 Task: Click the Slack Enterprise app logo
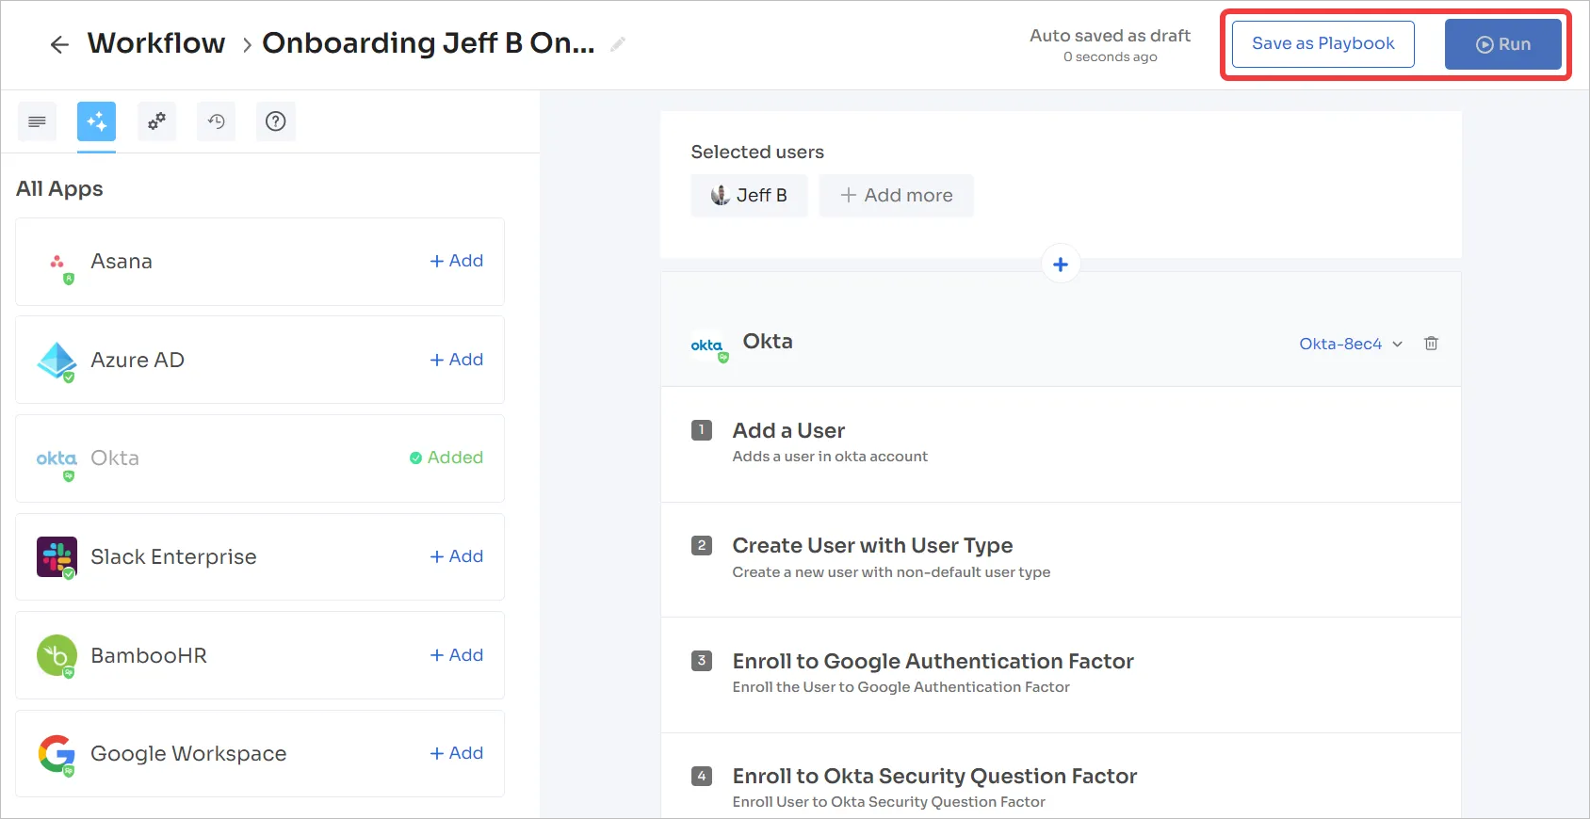[57, 557]
